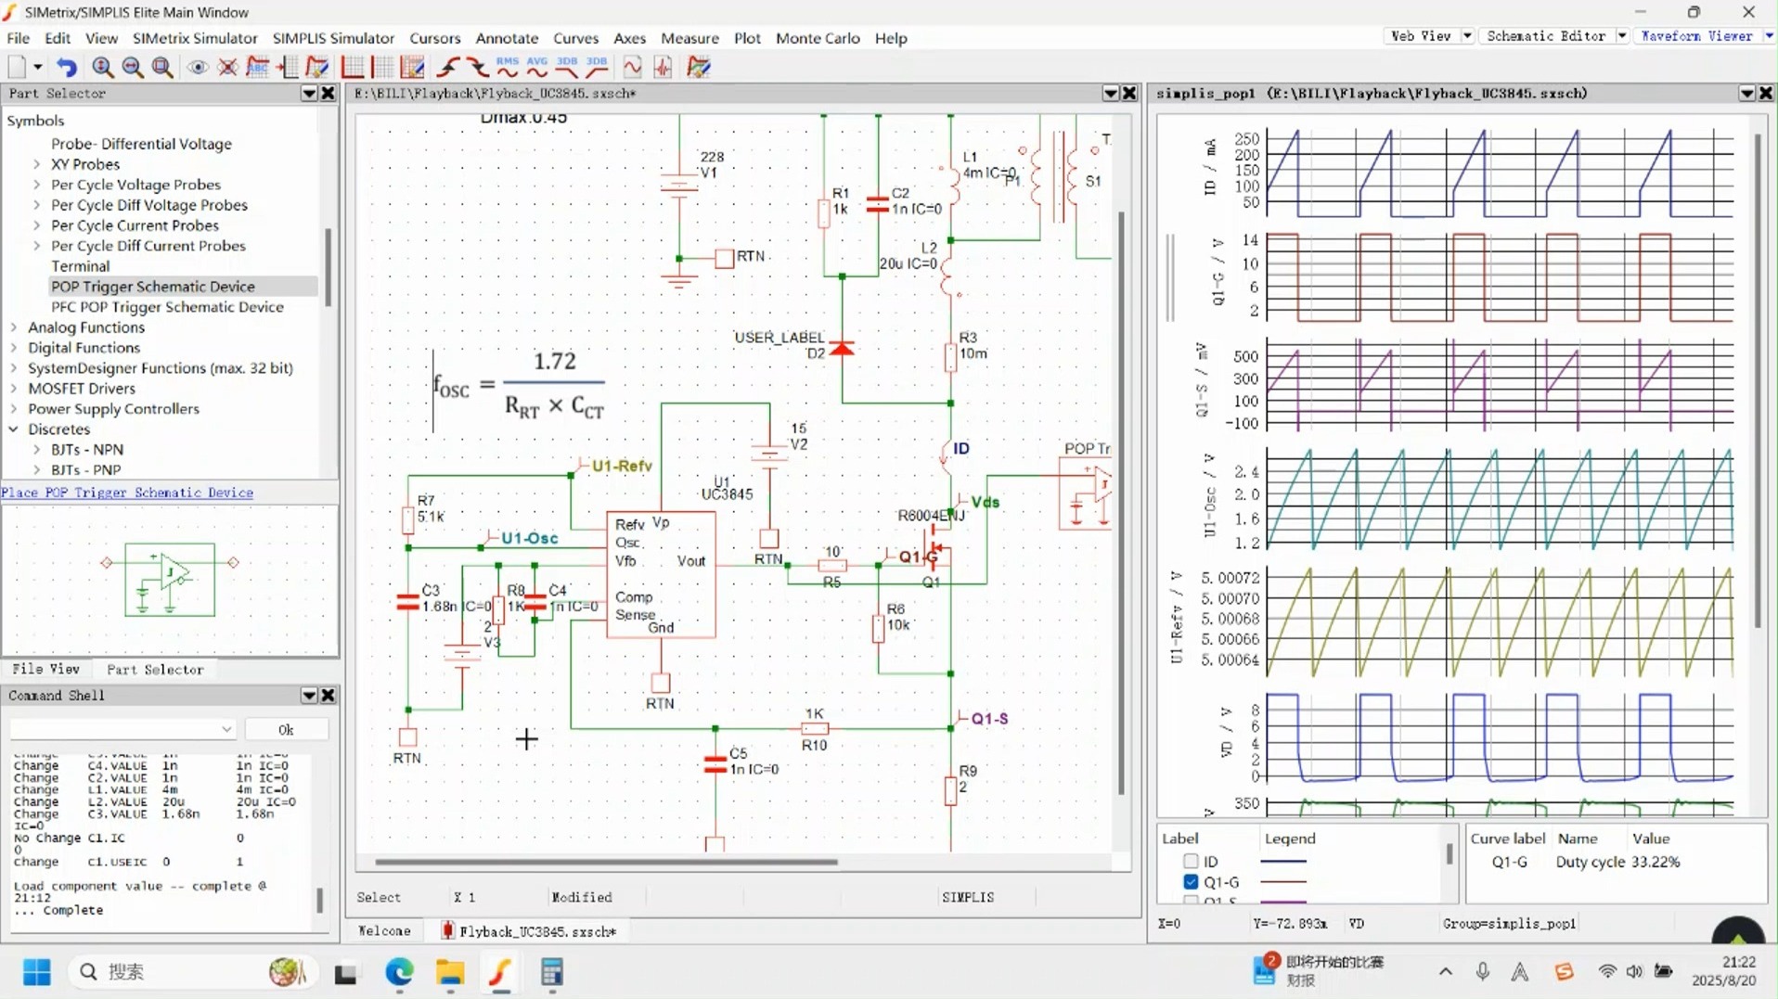The width and height of the screenshot is (1778, 999).
Task: Click the Zoom to fit magnifier icon
Action: pos(162,67)
